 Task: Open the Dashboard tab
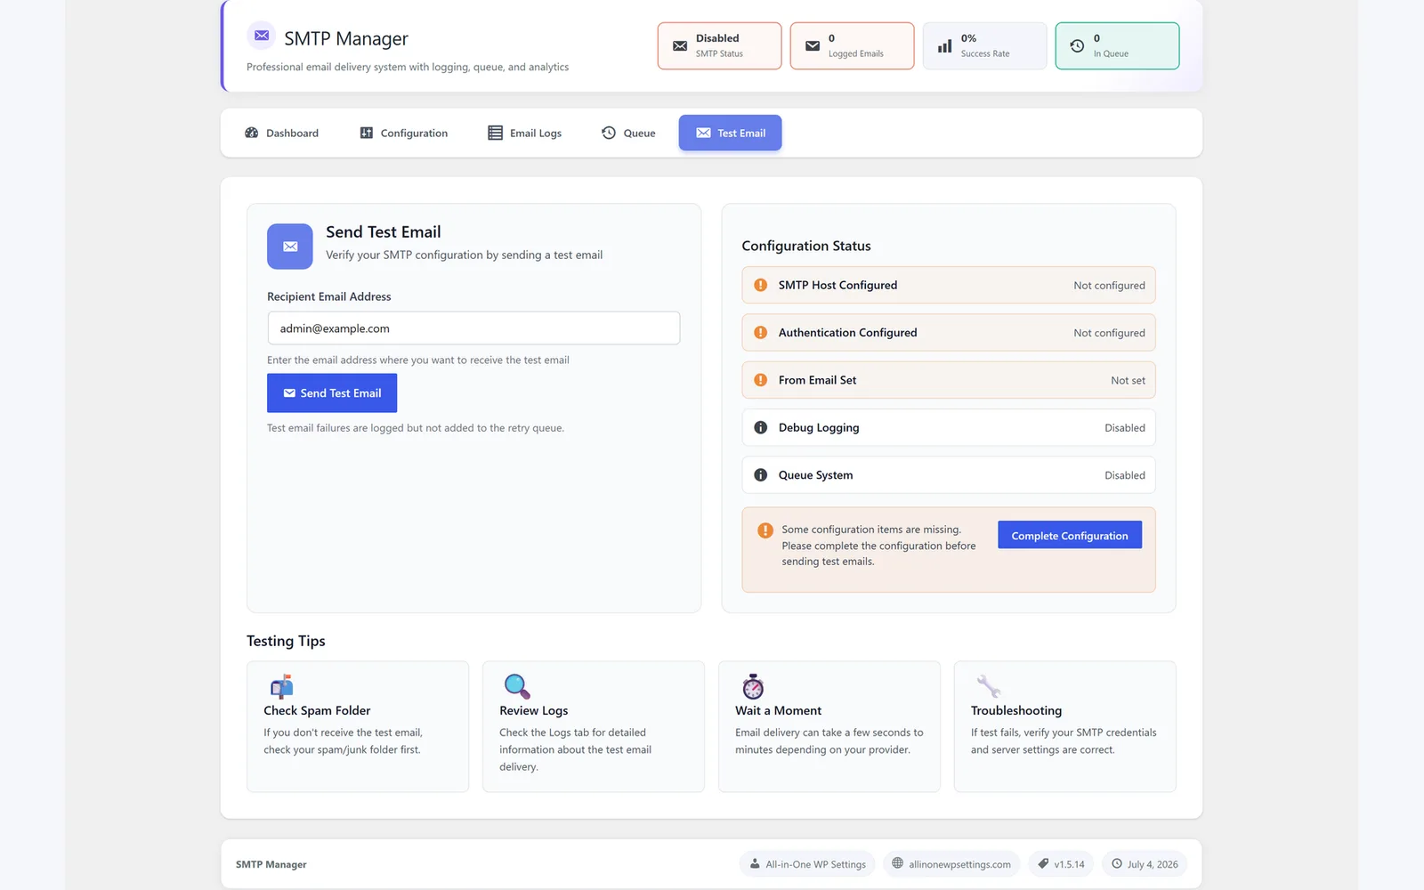281,133
